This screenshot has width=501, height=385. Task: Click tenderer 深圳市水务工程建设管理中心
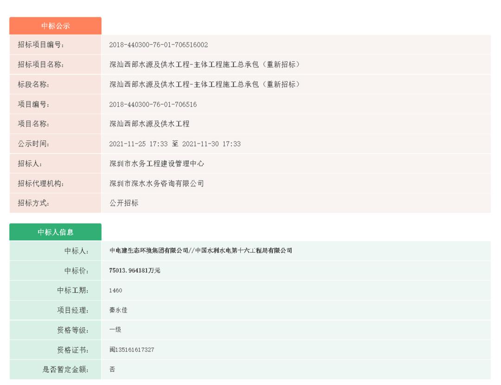[156, 164]
